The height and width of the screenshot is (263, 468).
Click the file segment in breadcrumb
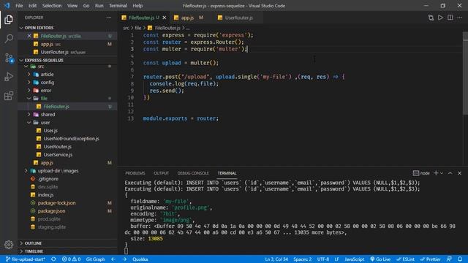pyautogui.click(x=138, y=28)
